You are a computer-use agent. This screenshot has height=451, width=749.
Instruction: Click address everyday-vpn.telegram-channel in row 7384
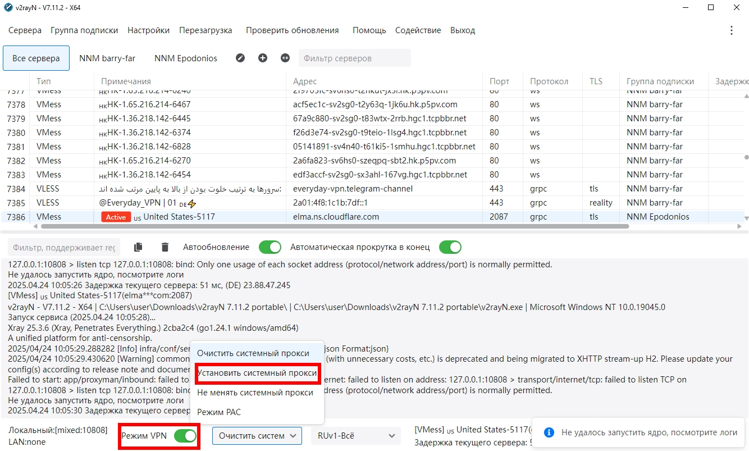point(353,189)
